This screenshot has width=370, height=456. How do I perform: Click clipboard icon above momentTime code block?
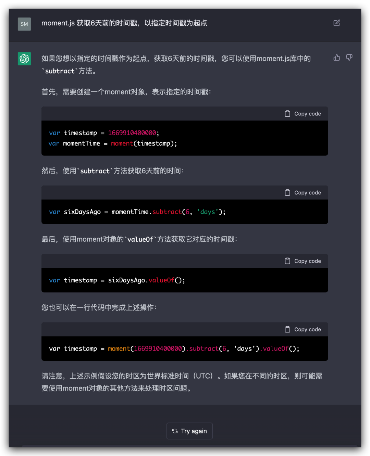tap(287, 114)
